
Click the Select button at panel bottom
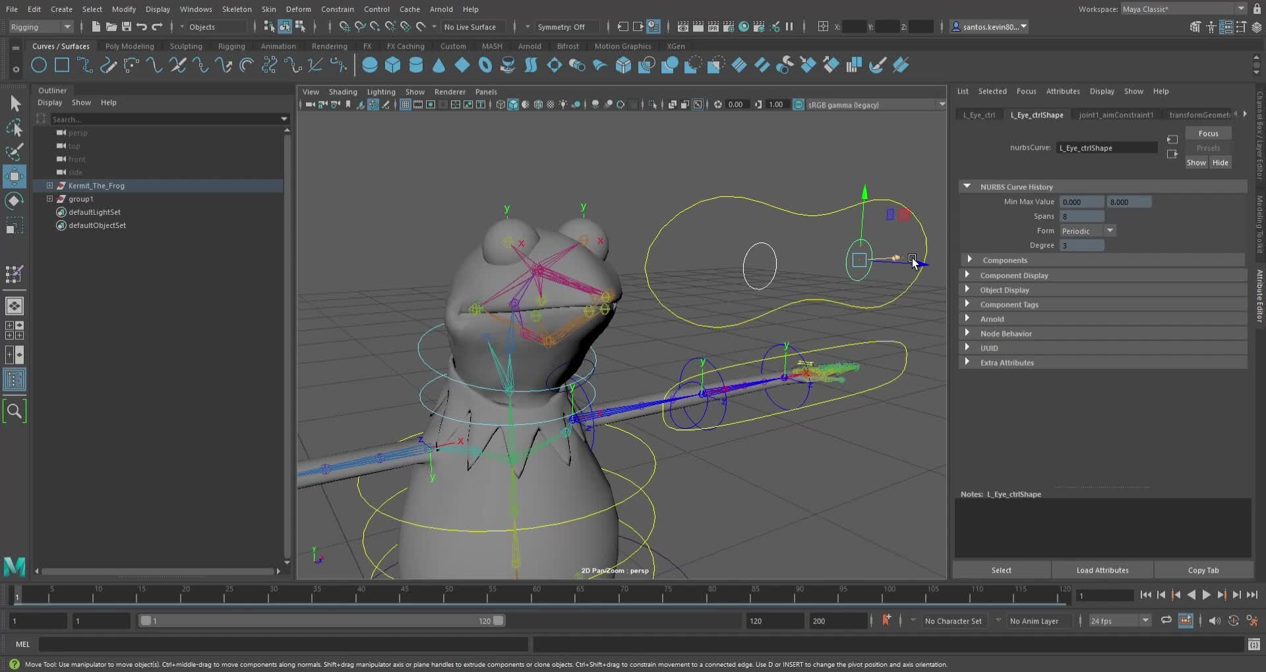pyautogui.click(x=1002, y=571)
